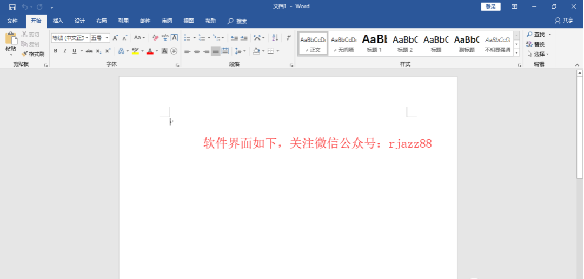Click the Sort A-Z icon
This screenshot has height=279, width=584.
tap(275, 38)
